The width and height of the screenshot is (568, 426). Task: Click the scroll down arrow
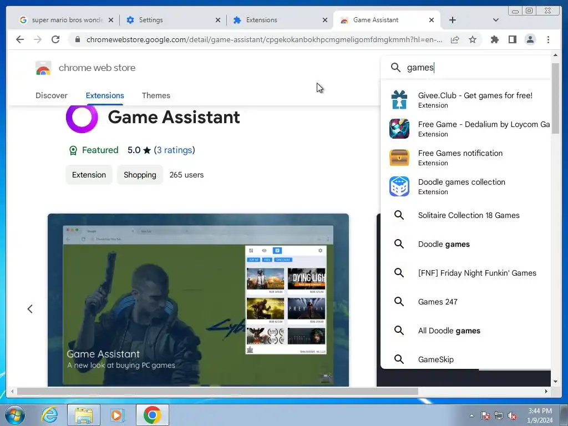555,382
